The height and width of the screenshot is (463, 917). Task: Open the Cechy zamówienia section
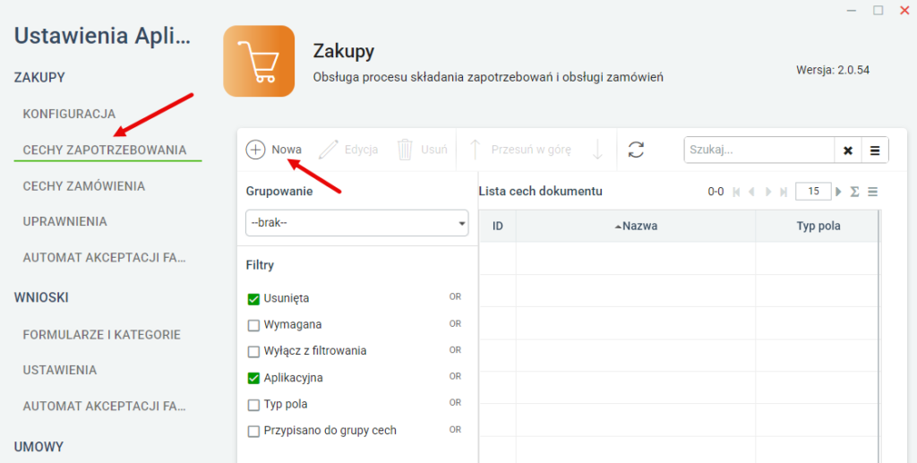[83, 186]
